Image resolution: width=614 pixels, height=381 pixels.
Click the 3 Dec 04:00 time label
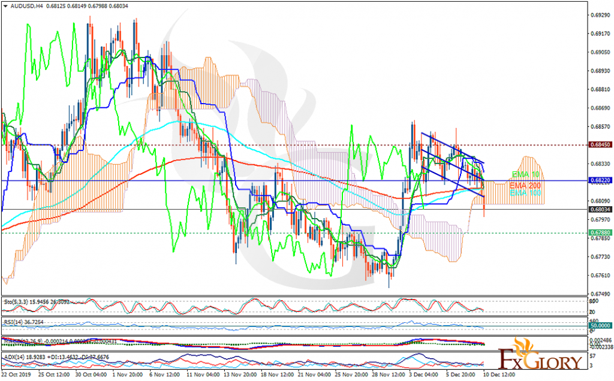(424, 374)
